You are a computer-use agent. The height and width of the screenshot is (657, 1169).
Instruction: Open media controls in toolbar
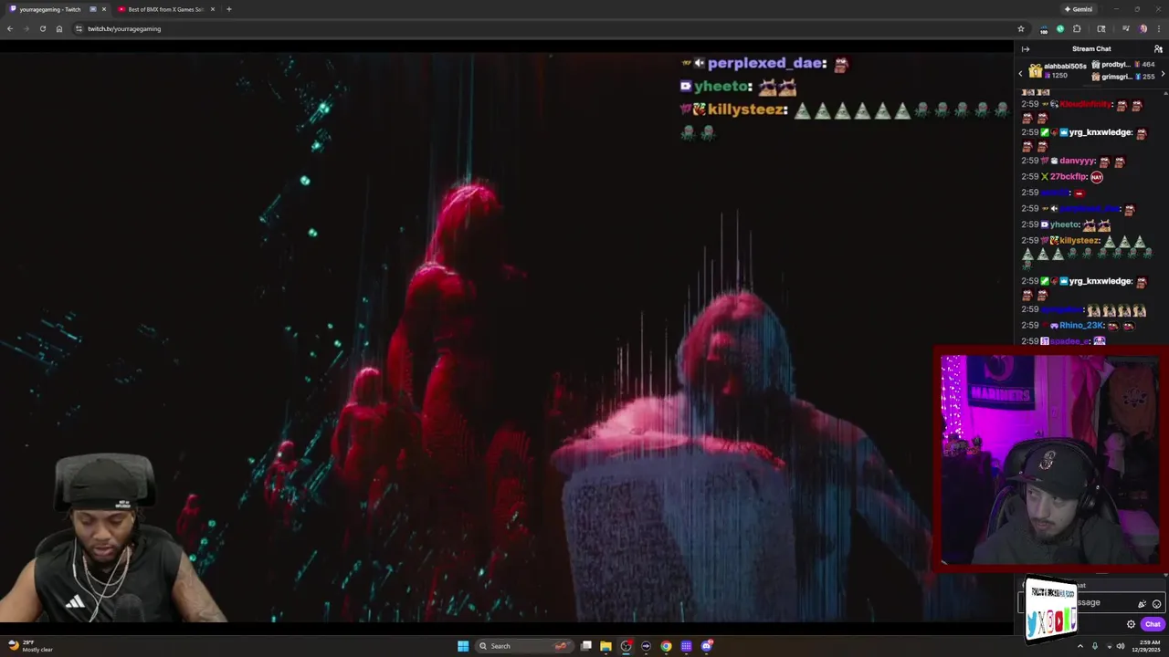tap(1125, 28)
